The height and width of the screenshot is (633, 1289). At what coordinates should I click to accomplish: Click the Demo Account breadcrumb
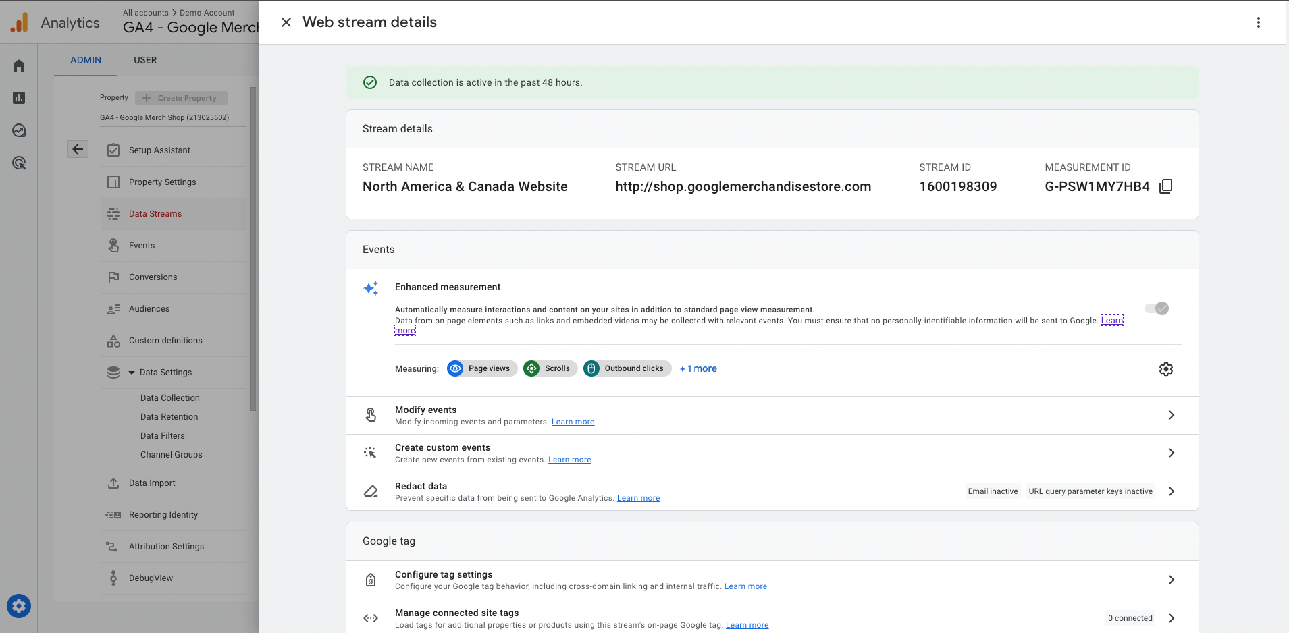coord(207,13)
